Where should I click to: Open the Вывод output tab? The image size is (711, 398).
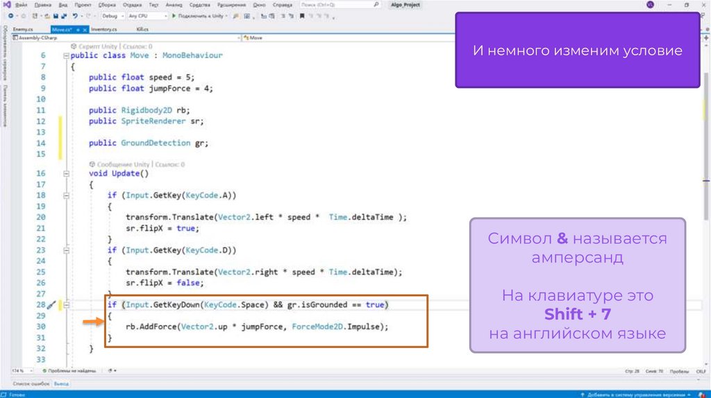pos(61,384)
